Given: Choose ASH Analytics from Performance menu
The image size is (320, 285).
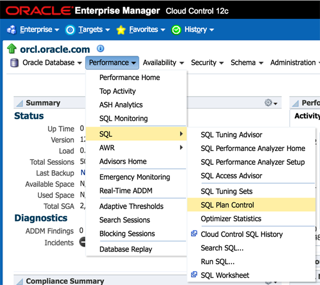Looking at the screenshot, I should (121, 105).
